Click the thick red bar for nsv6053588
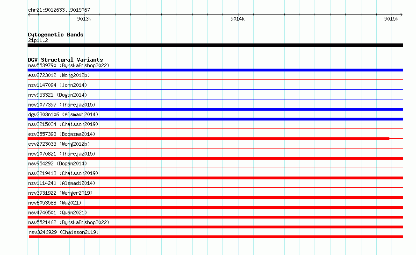Viewport: 416px width, 255px height. point(215,207)
